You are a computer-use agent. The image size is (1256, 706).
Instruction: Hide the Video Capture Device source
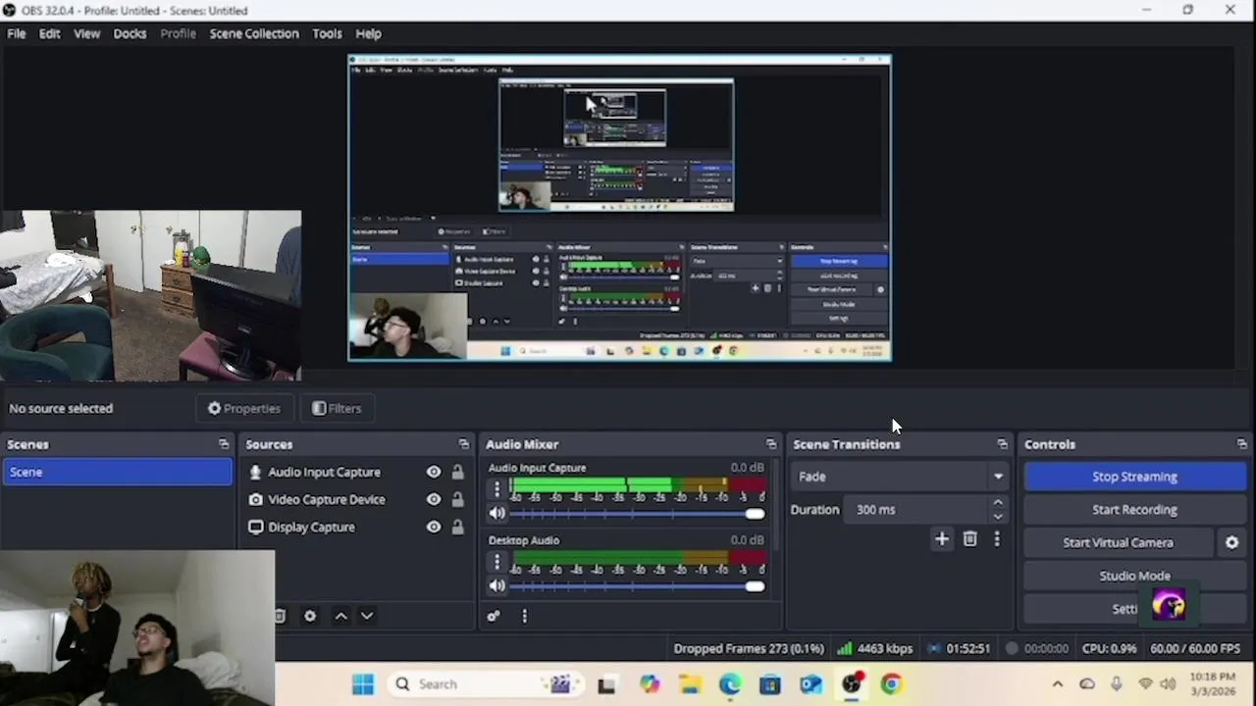click(x=433, y=499)
